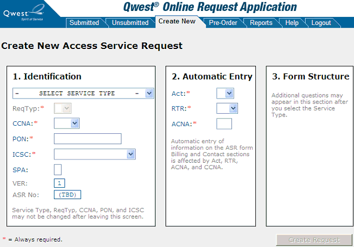Click the Logout tab
This screenshot has width=354, height=247.
click(321, 23)
